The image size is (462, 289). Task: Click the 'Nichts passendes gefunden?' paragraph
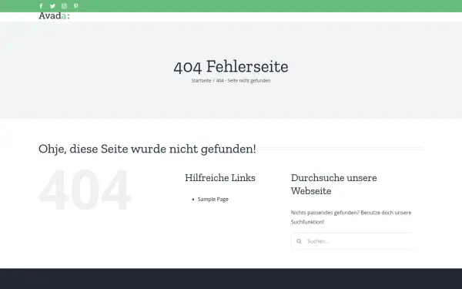tap(351, 217)
